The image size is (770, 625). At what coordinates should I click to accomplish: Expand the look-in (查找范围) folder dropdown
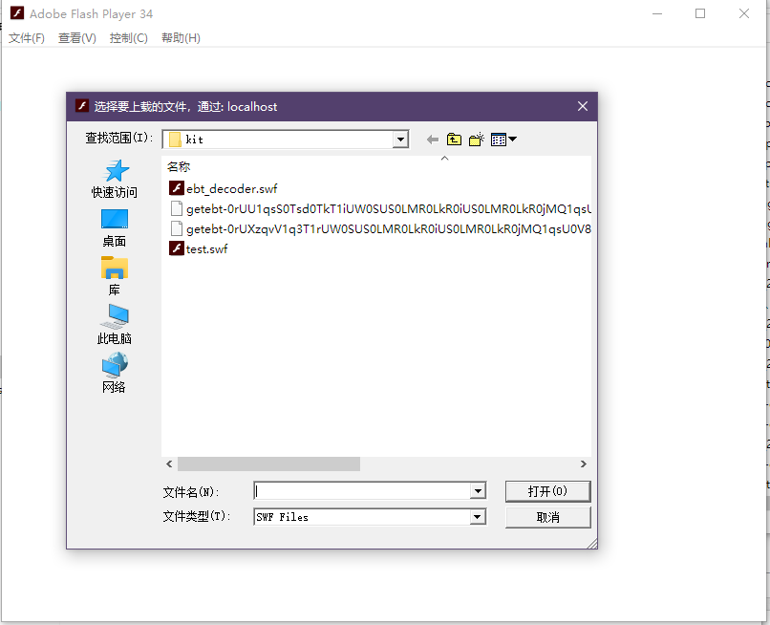(x=400, y=140)
